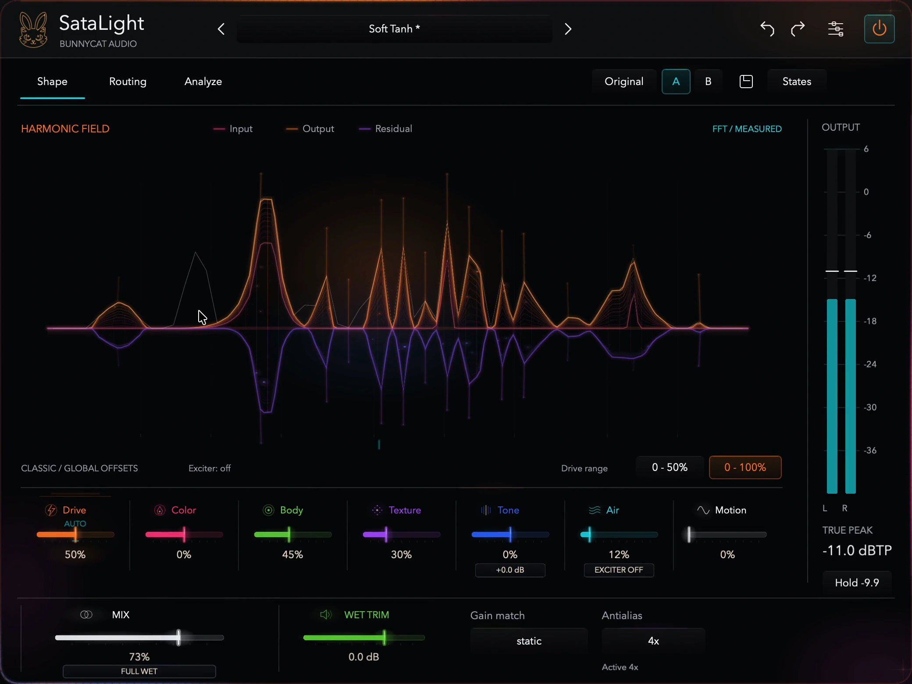Click the AUTO label under Drive
The height and width of the screenshot is (684, 912).
tap(75, 524)
